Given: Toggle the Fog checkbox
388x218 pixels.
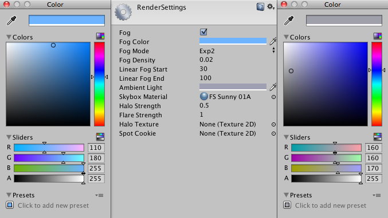Looking at the screenshot, I should click(x=203, y=32).
